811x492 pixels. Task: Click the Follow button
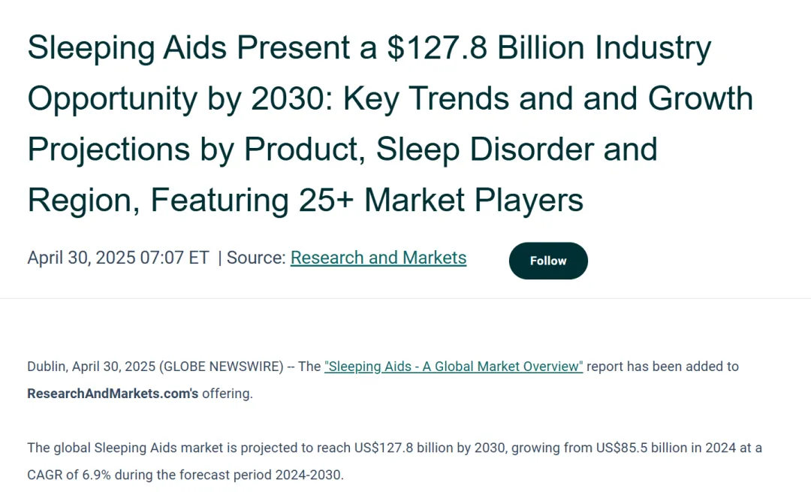click(548, 261)
